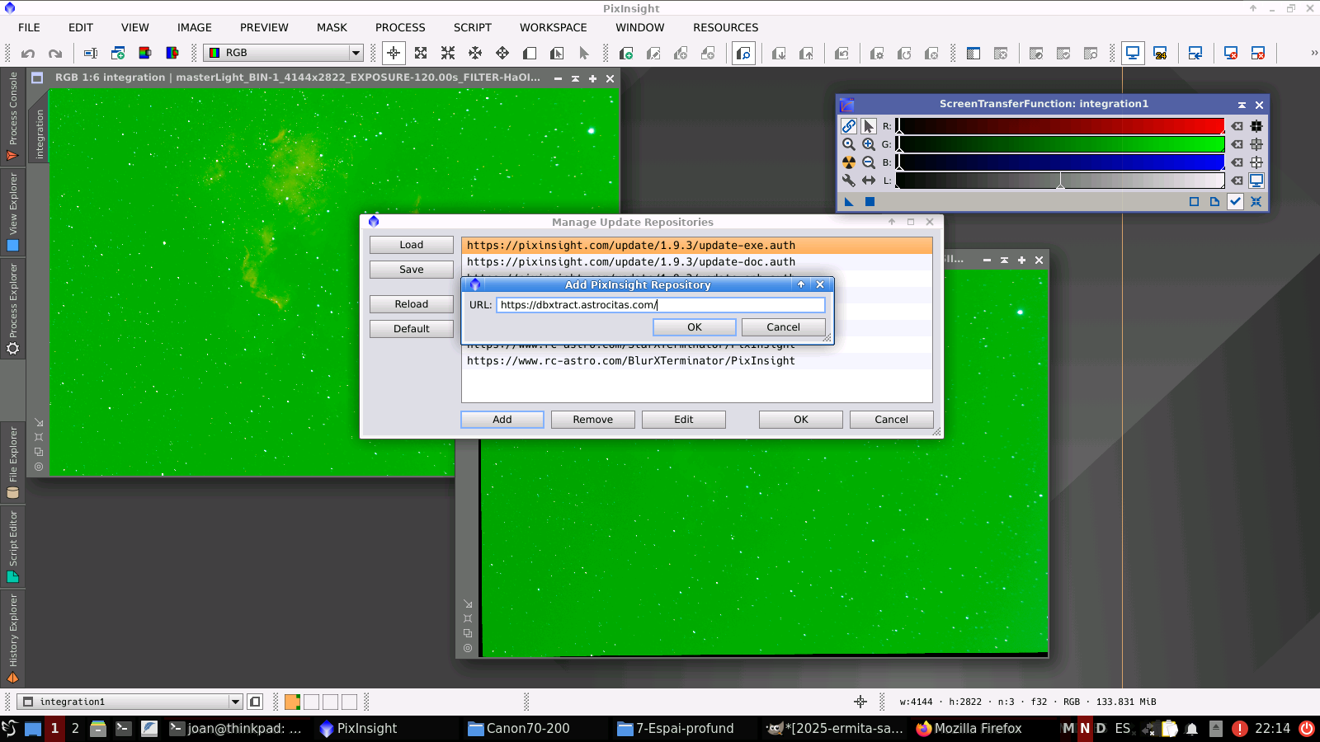Screen dimensions: 1320x742
Task: Select the zoom in tool in ScreenTransferFunction
Action: (x=868, y=144)
